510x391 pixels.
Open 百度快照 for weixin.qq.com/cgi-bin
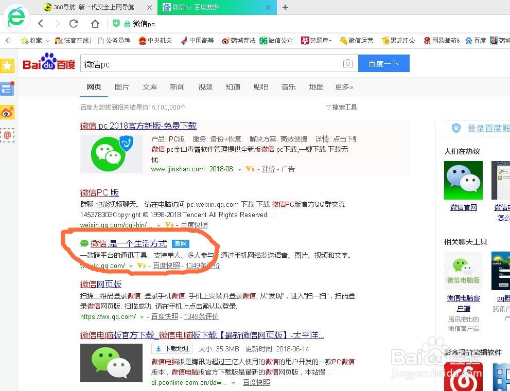click(194, 225)
